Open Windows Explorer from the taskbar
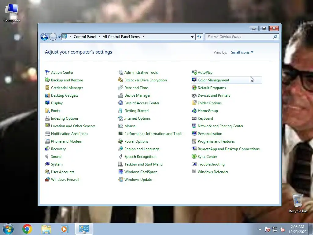Viewport: 313px width, 235px height. click(x=46, y=229)
